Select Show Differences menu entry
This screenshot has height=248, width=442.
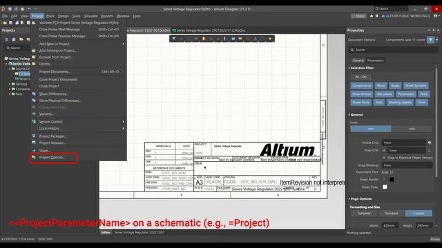(x=53, y=94)
